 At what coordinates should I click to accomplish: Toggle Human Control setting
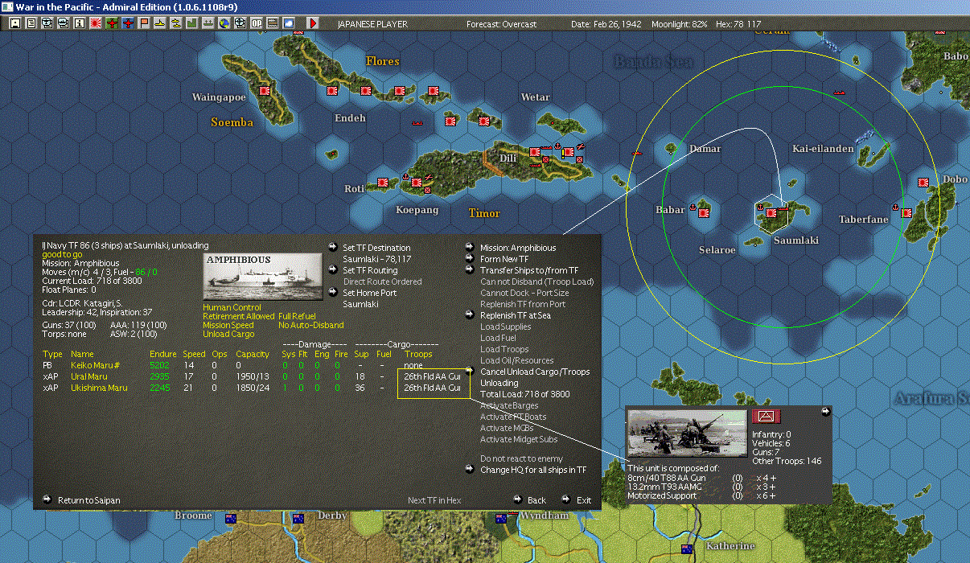pos(230,307)
